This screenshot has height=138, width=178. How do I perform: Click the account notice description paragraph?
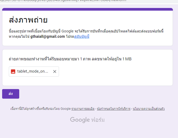coord(86,31)
